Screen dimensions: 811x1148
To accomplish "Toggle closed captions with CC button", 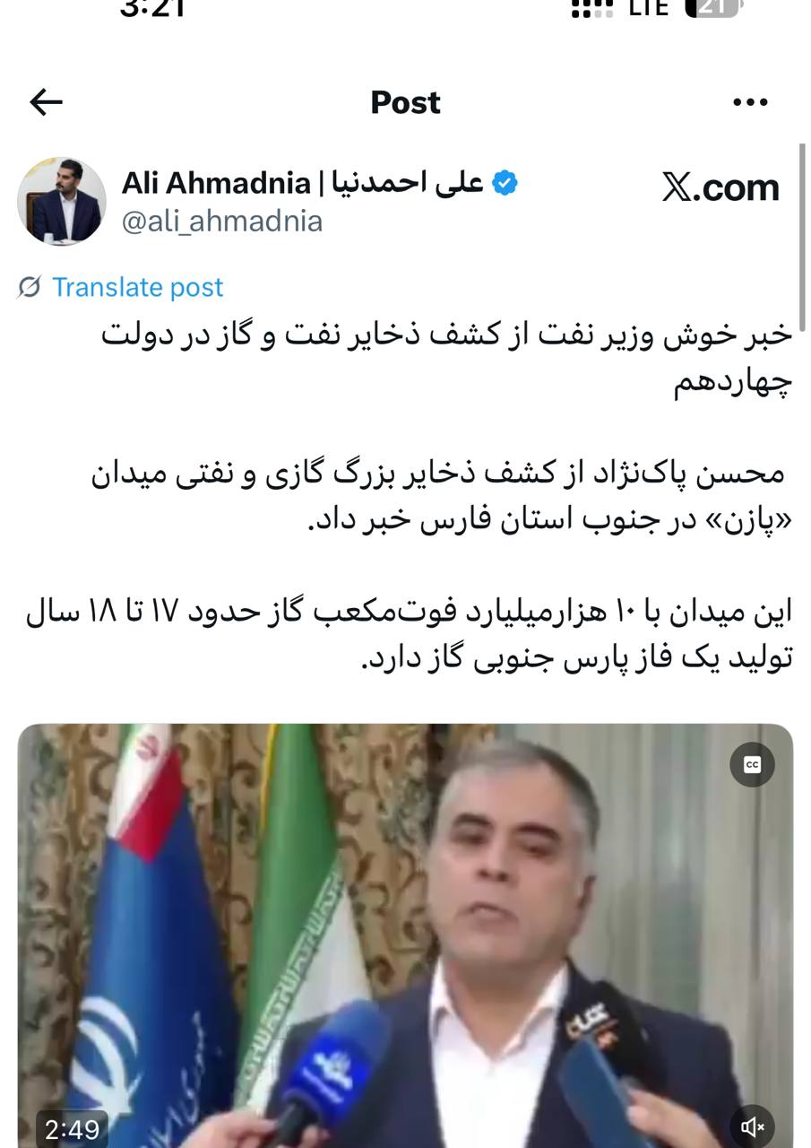I will (x=752, y=764).
